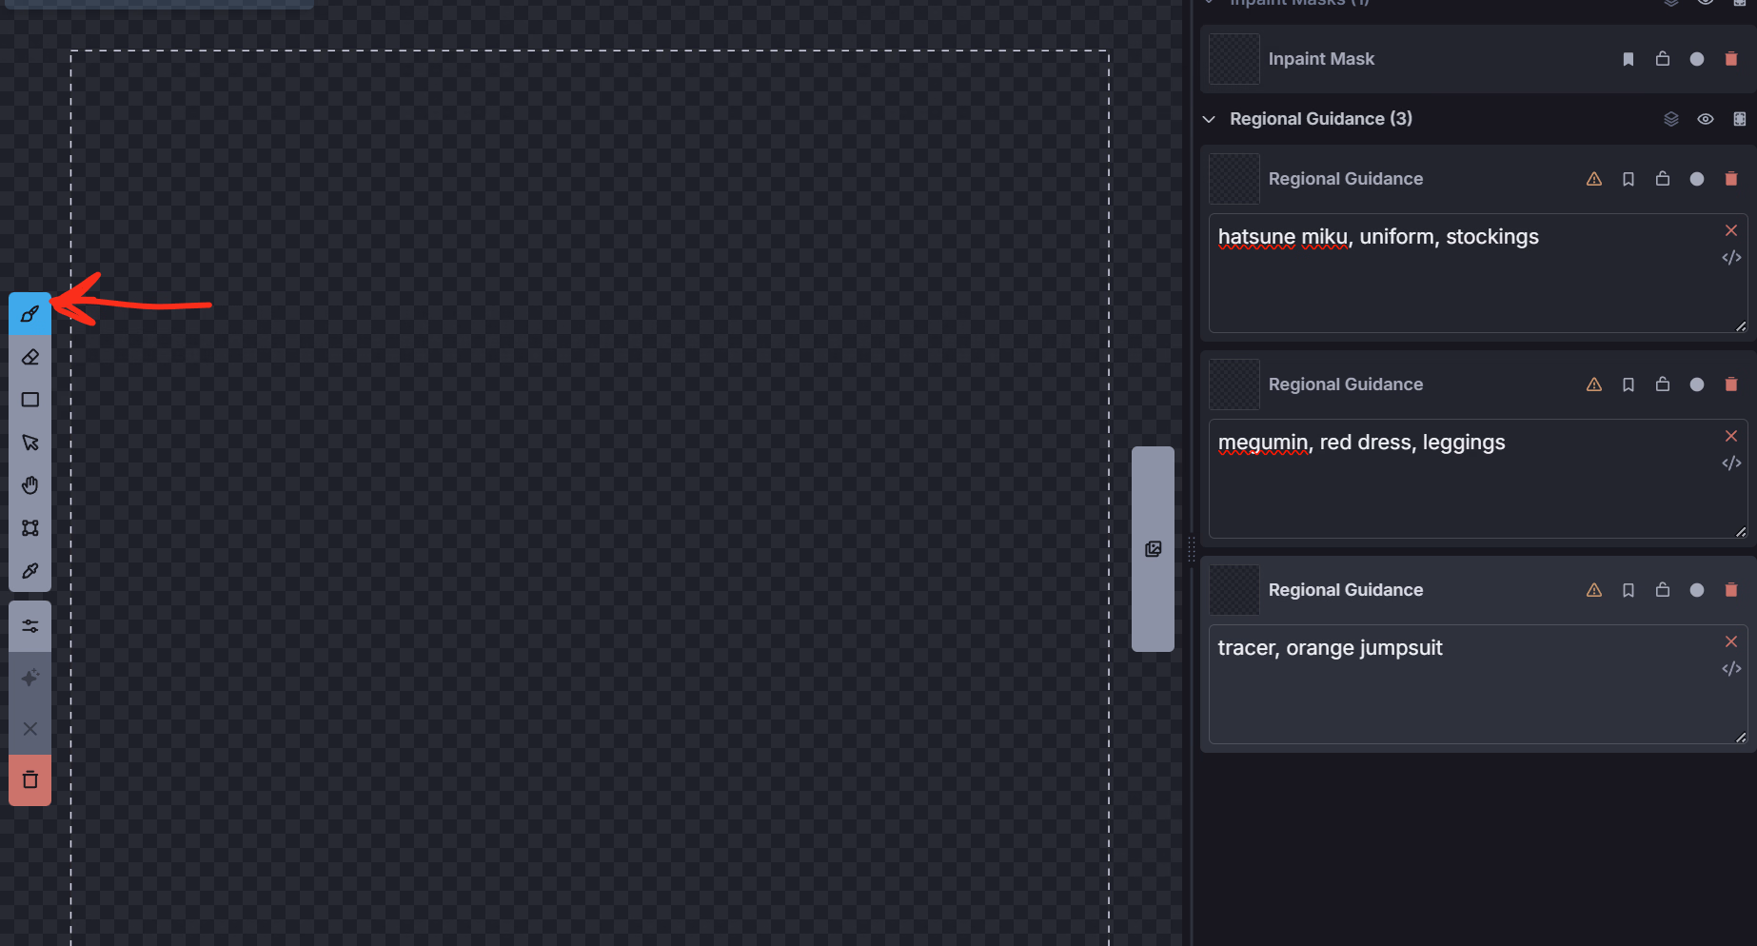
Task: Delete the tracer Regional Guidance layer
Action: click(1731, 590)
